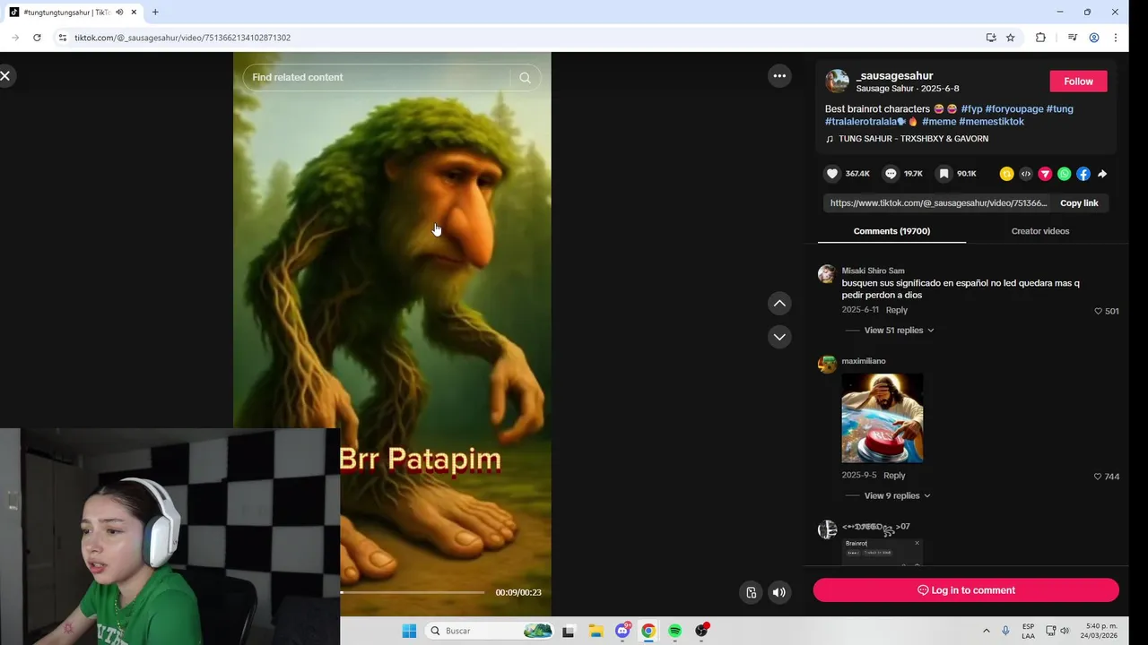Image resolution: width=1148 pixels, height=645 pixels.
Task: Open the #memestiktok hashtag
Action: point(991,122)
